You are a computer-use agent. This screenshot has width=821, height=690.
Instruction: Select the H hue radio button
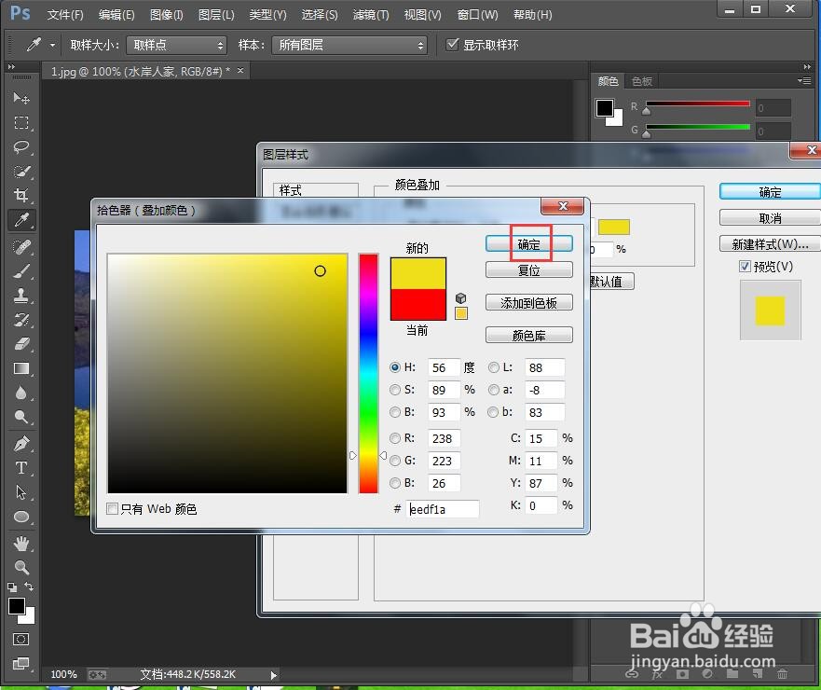[395, 367]
